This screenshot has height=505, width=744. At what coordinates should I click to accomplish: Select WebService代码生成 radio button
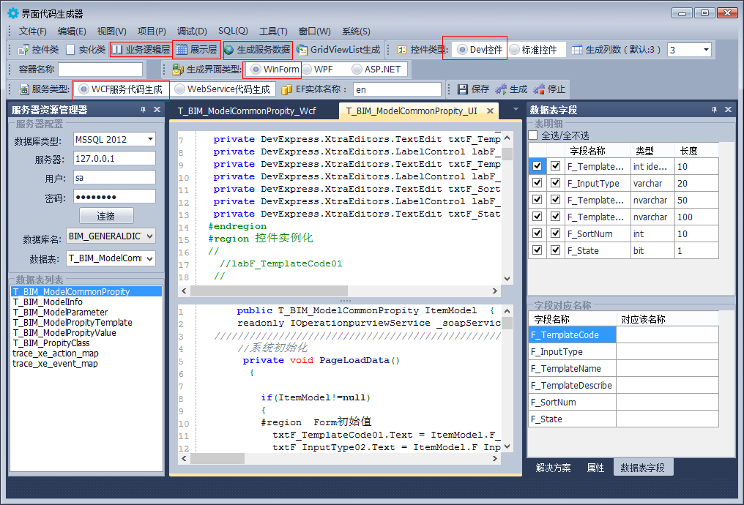coord(179,89)
